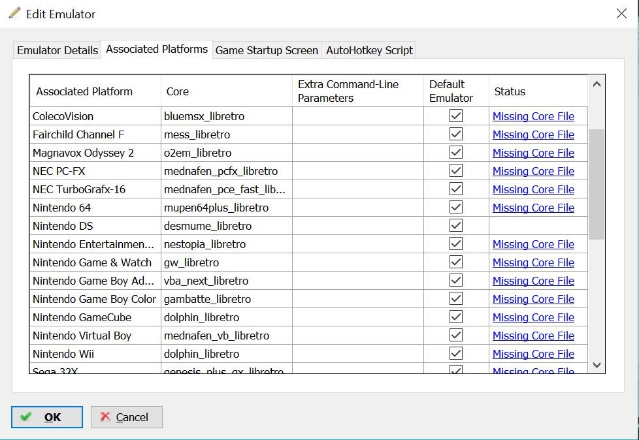Toggle Default Emulator for Nintendo DS
This screenshot has width=639, height=440.
[456, 225]
